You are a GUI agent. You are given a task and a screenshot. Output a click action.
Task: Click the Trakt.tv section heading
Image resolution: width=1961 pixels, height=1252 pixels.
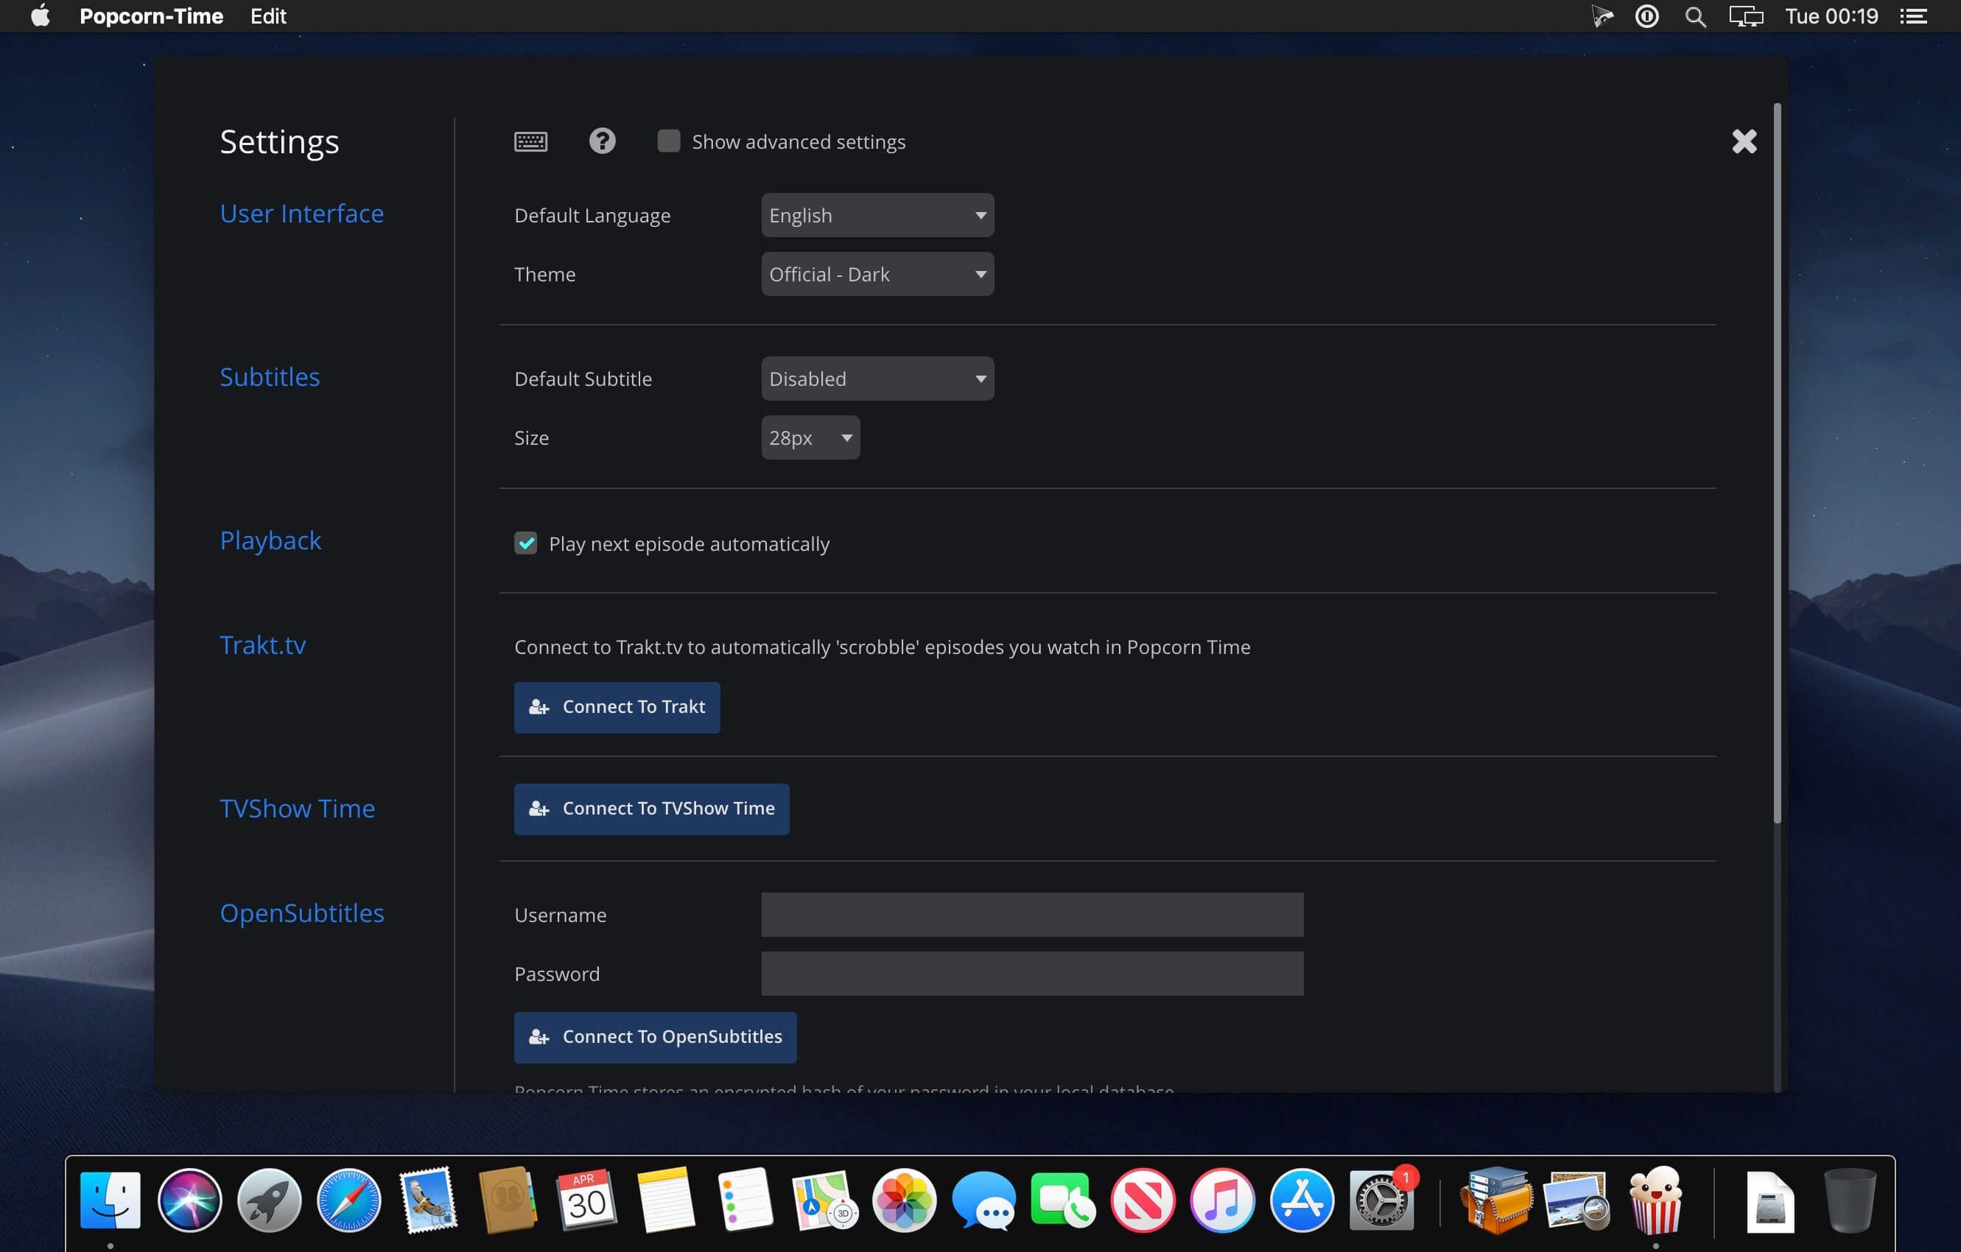click(x=262, y=646)
